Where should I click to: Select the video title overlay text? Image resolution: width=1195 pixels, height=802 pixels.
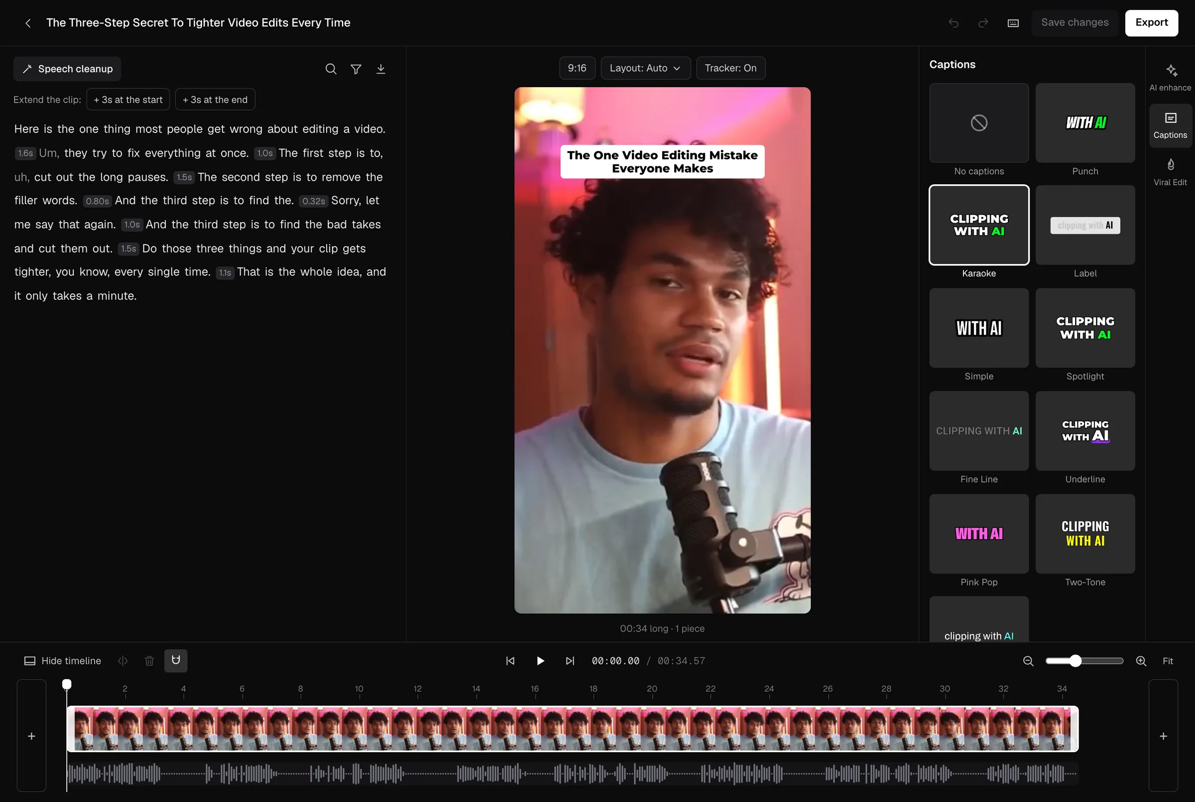tap(662, 161)
